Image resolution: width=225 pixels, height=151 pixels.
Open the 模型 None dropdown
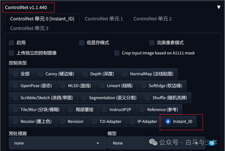point(157,143)
